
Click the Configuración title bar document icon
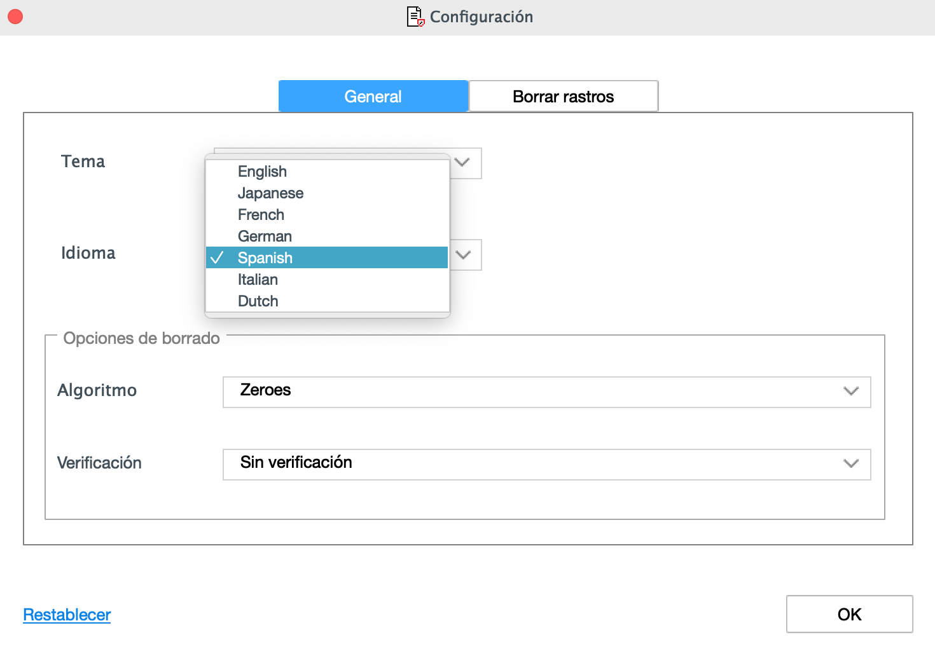point(415,17)
